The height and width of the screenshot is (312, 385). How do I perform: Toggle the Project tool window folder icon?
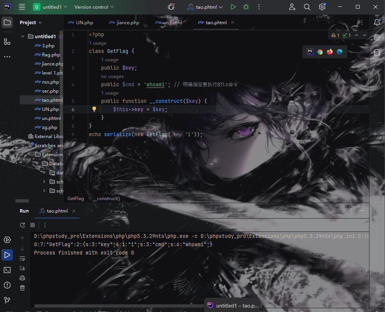click(7, 22)
